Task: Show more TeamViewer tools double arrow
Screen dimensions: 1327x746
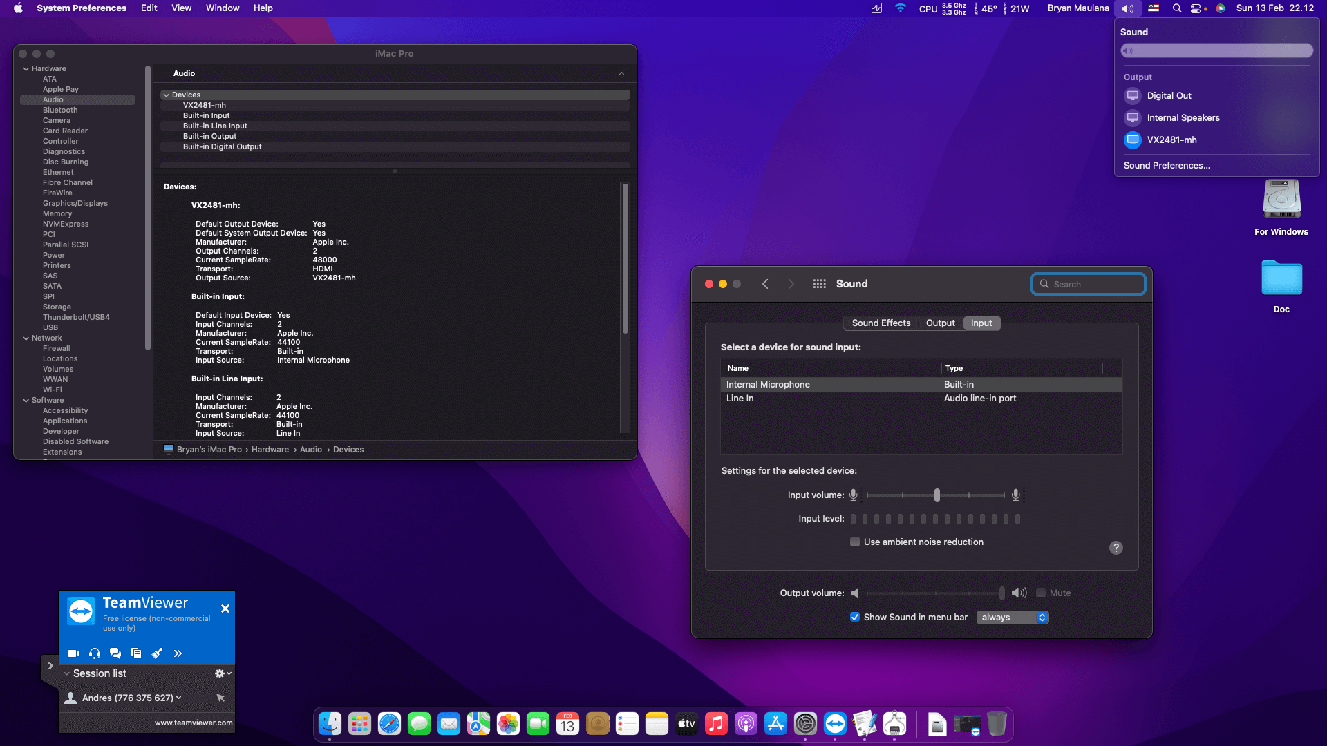Action: 178,653
